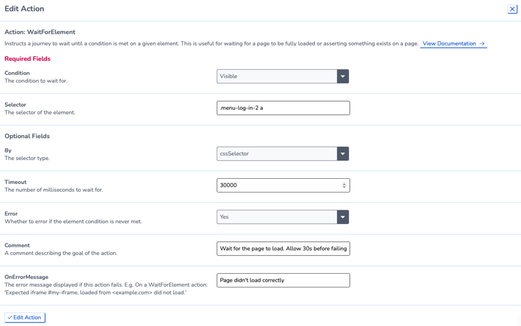The width and height of the screenshot is (521, 326).
Task: Click the Selector input field
Action: [283, 108]
